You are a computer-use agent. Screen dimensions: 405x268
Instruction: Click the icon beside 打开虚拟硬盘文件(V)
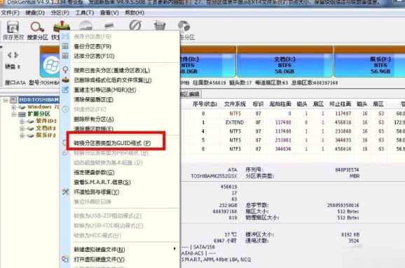click(x=65, y=259)
